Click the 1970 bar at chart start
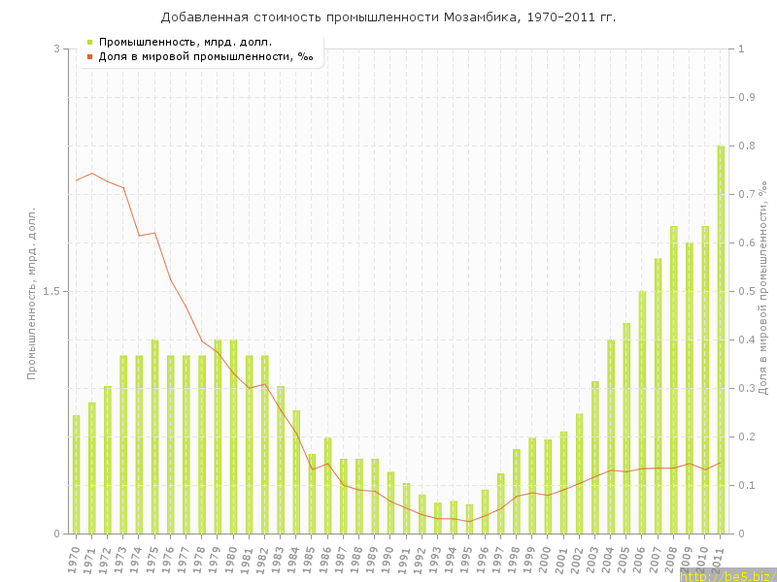 pyautogui.click(x=76, y=474)
